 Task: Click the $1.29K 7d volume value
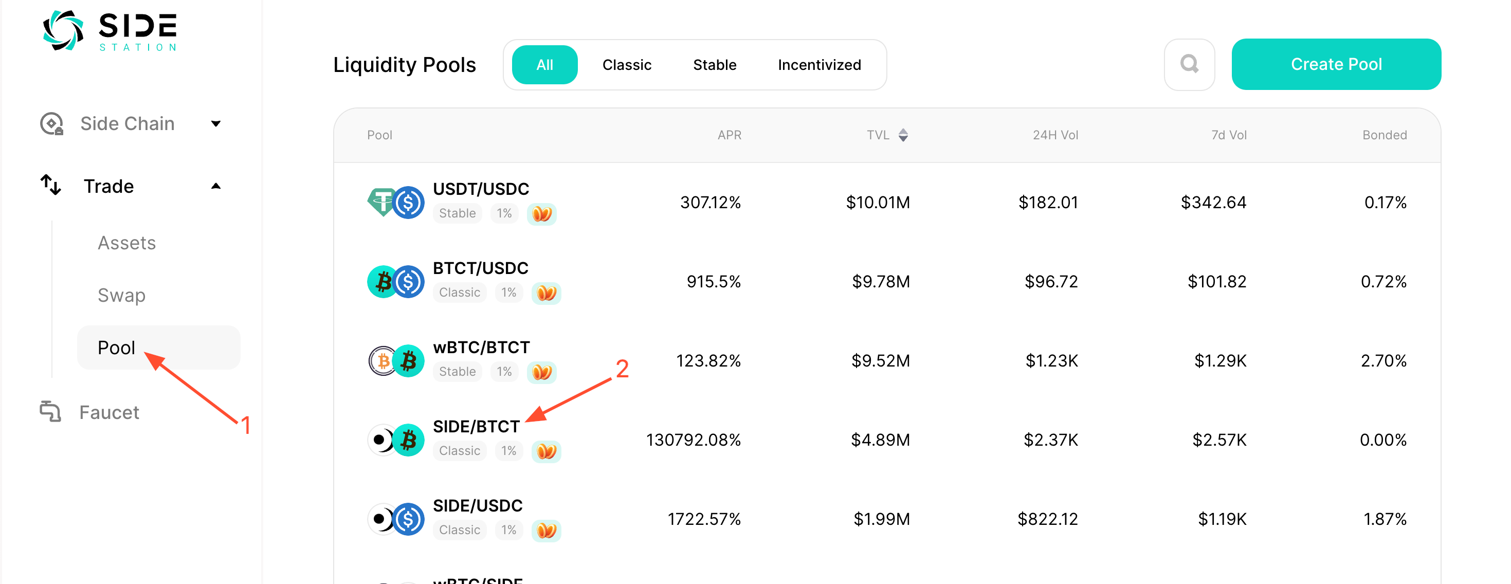pos(1221,360)
